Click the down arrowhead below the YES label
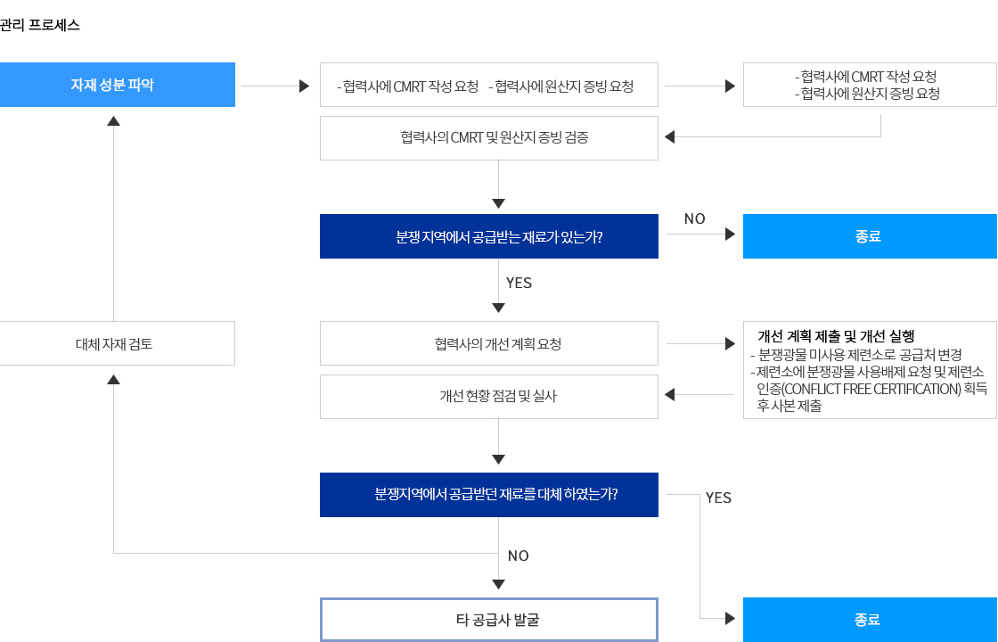Viewport: 998px width, 642px height. click(x=498, y=309)
